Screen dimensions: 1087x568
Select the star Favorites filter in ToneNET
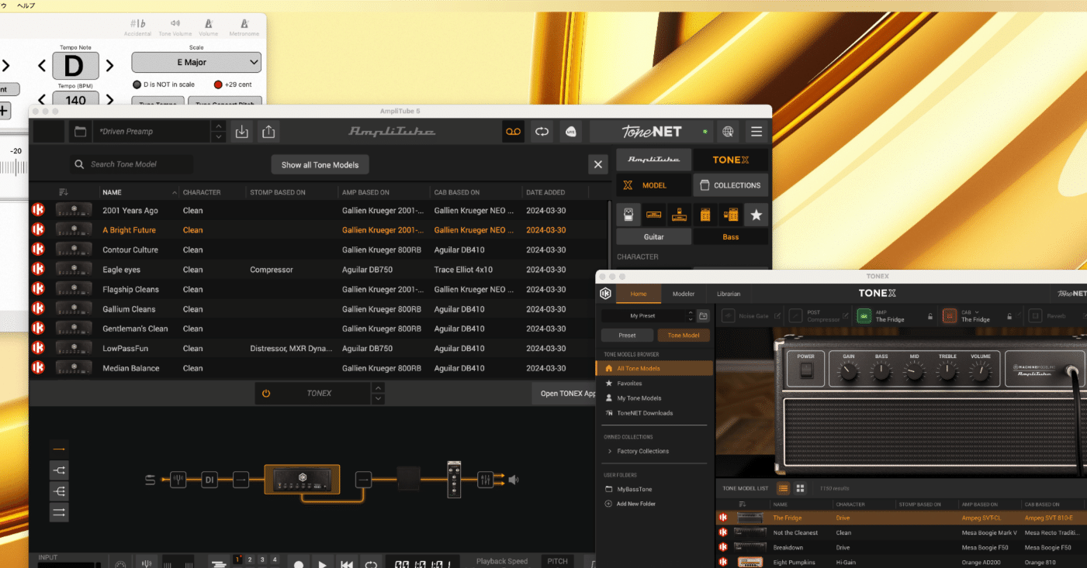click(756, 214)
